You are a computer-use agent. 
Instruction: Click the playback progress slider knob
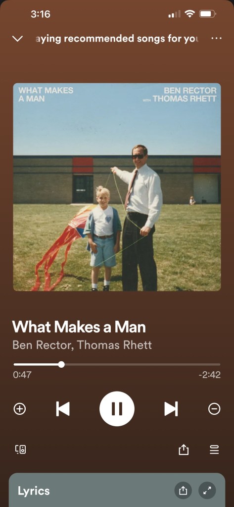[61, 364]
